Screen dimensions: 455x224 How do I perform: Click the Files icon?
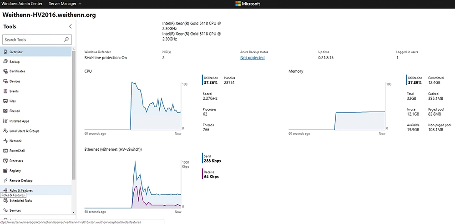pos(5,101)
